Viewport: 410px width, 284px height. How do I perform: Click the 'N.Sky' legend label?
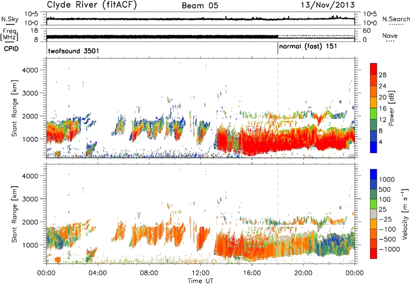pyautogui.click(x=10, y=19)
